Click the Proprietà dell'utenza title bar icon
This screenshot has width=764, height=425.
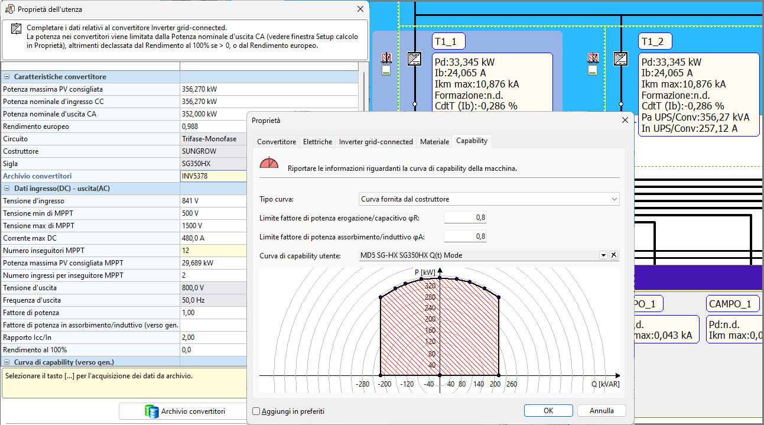coord(9,9)
